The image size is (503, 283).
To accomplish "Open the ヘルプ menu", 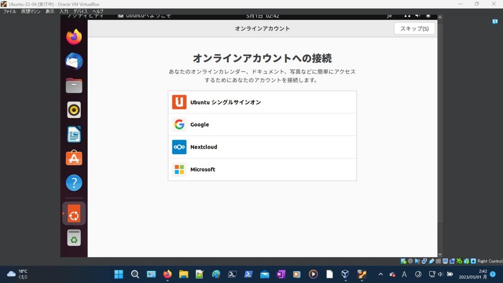I will pos(98,11).
